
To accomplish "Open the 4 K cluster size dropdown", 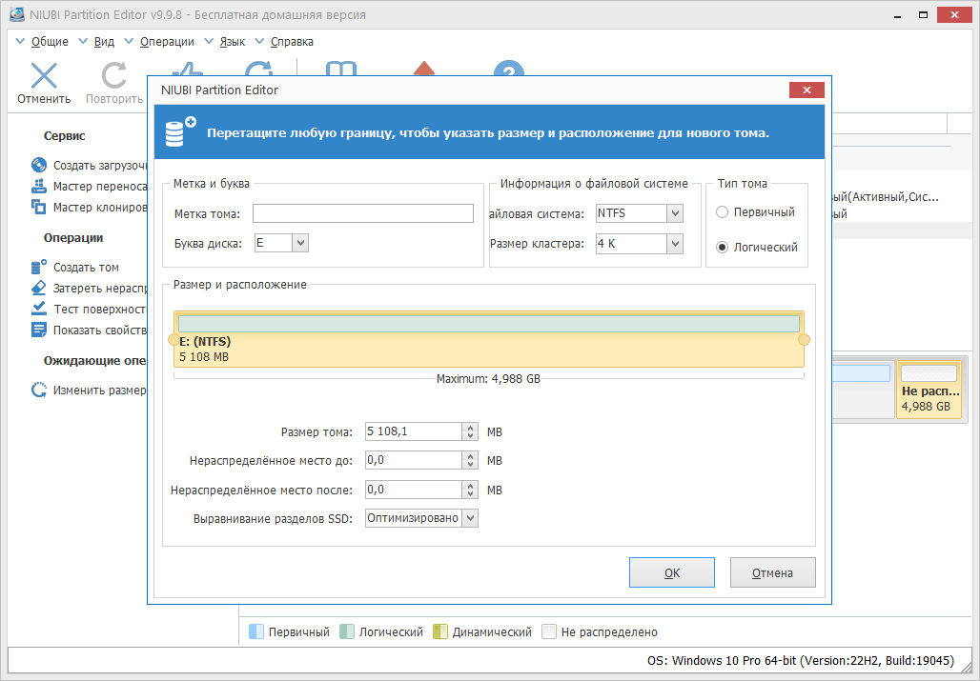I will coord(675,244).
